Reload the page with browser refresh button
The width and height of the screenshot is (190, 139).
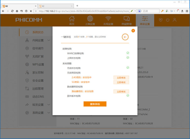[12, 11]
